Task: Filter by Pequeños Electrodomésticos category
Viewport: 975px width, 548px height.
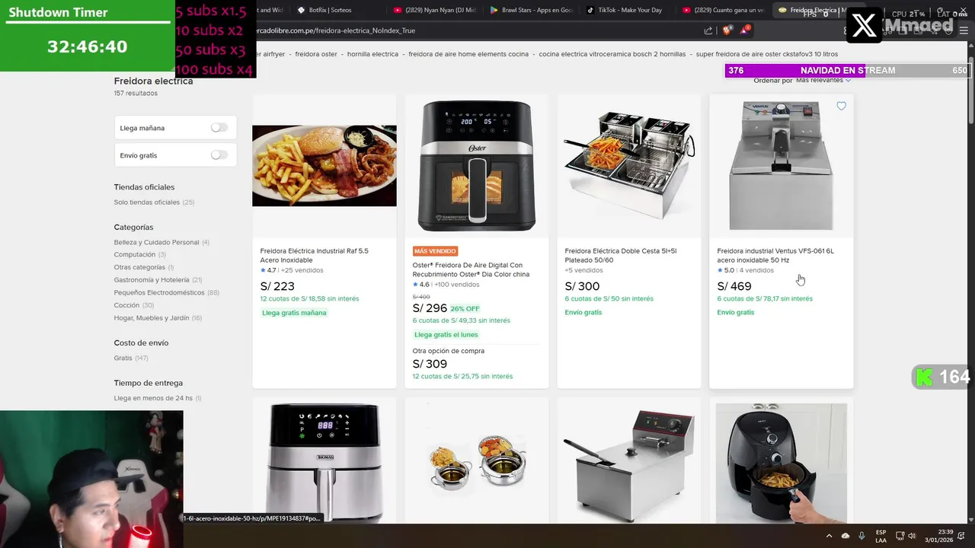Action: pyautogui.click(x=159, y=292)
